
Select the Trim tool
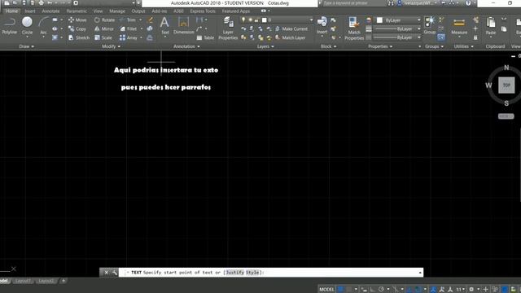pyautogui.click(x=128, y=20)
